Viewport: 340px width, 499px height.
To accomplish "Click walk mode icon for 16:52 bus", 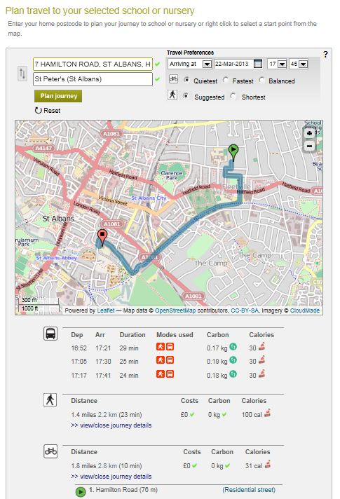I will (x=160, y=346).
